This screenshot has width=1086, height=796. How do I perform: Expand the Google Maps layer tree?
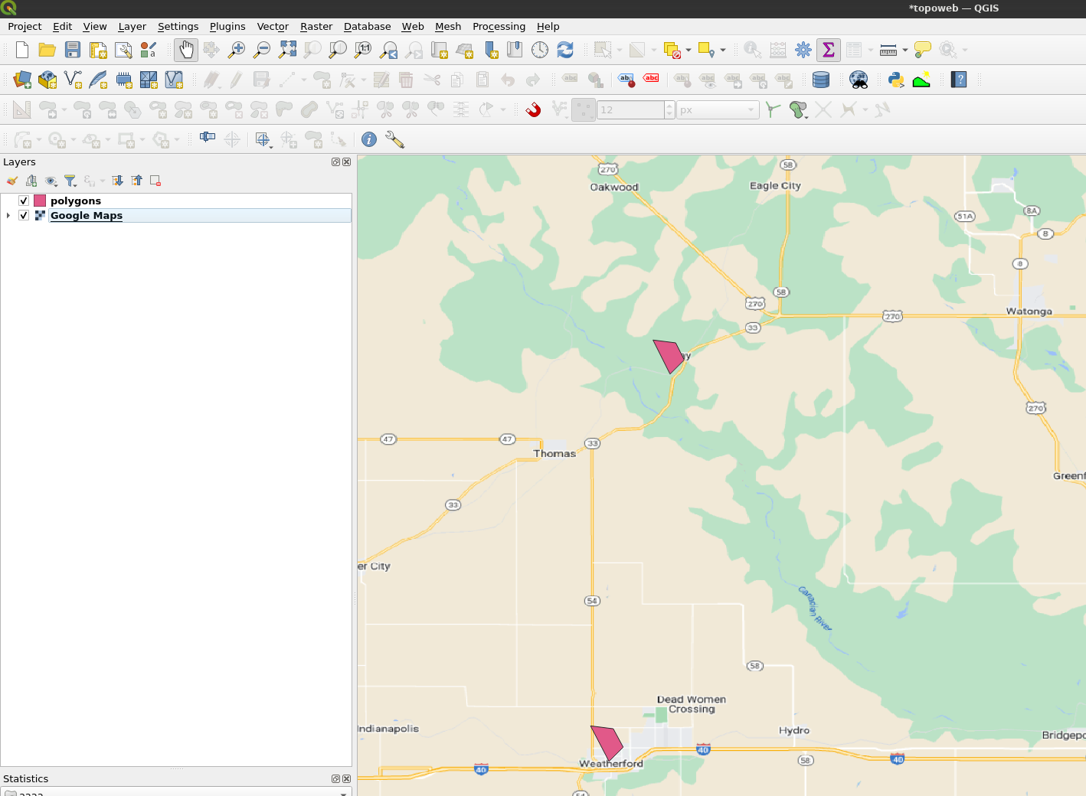(x=8, y=215)
